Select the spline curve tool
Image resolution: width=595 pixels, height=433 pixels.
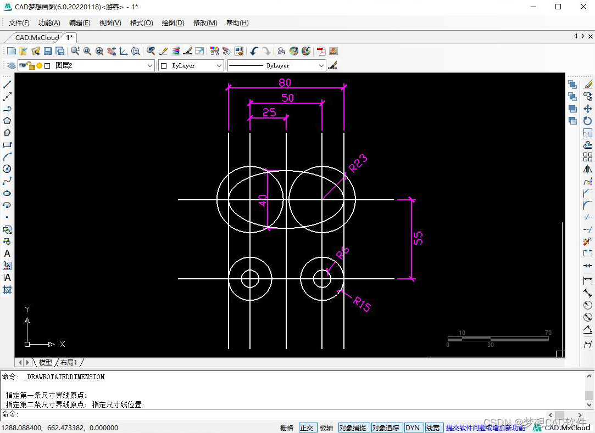tap(7, 181)
